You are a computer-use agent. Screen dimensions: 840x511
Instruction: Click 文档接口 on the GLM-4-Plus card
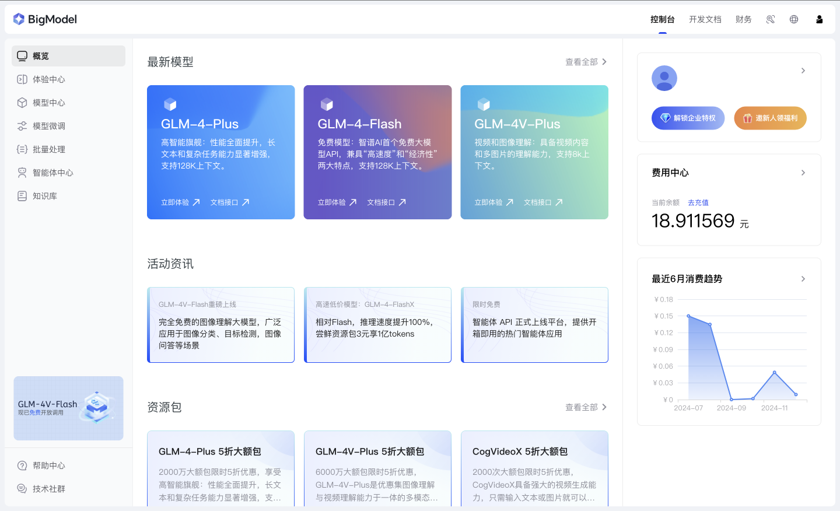(230, 202)
